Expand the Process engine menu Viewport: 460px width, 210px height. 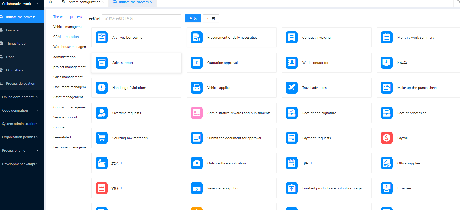(x=22, y=150)
